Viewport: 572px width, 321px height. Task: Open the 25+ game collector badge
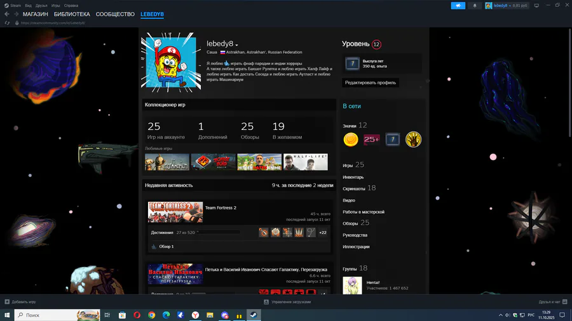[x=371, y=140]
